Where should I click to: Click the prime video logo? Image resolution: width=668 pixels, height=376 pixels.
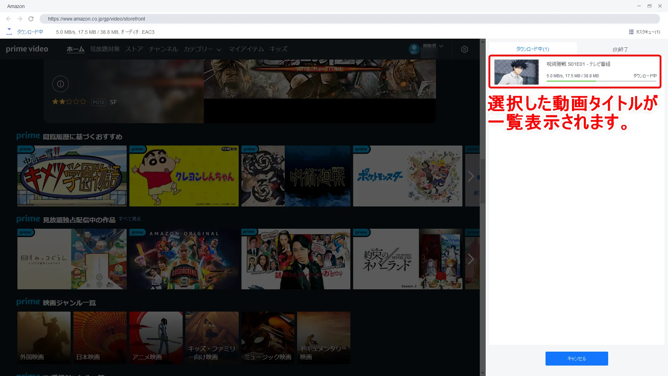pos(27,49)
